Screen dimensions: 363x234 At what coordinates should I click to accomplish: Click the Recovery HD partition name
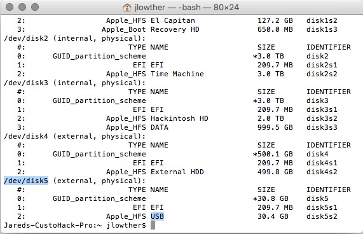point(175,29)
